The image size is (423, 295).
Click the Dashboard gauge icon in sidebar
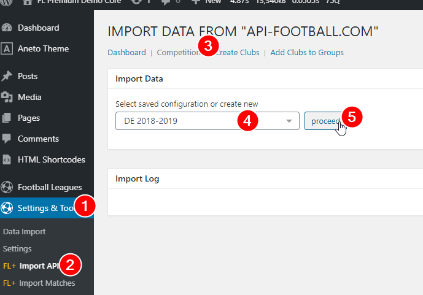7,28
